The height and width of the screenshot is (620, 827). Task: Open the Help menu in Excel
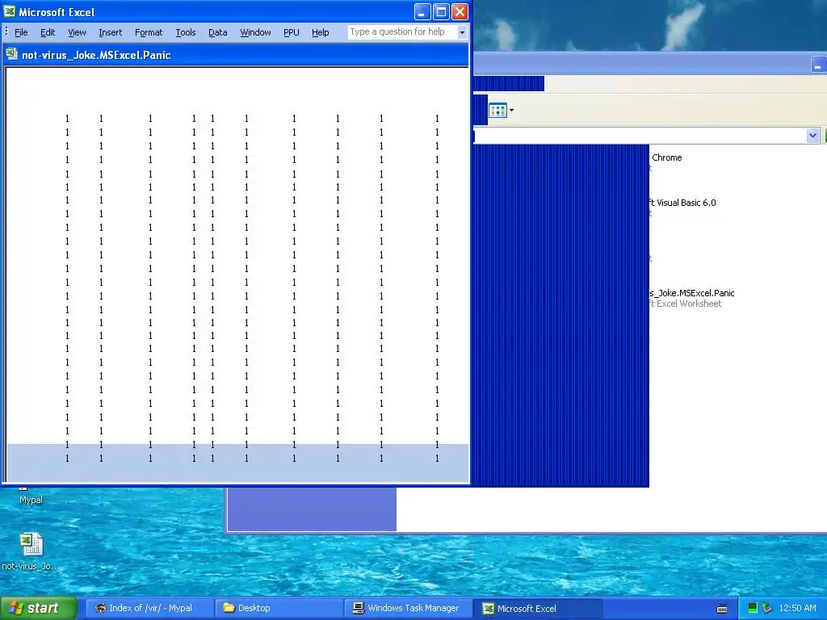pos(320,32)
